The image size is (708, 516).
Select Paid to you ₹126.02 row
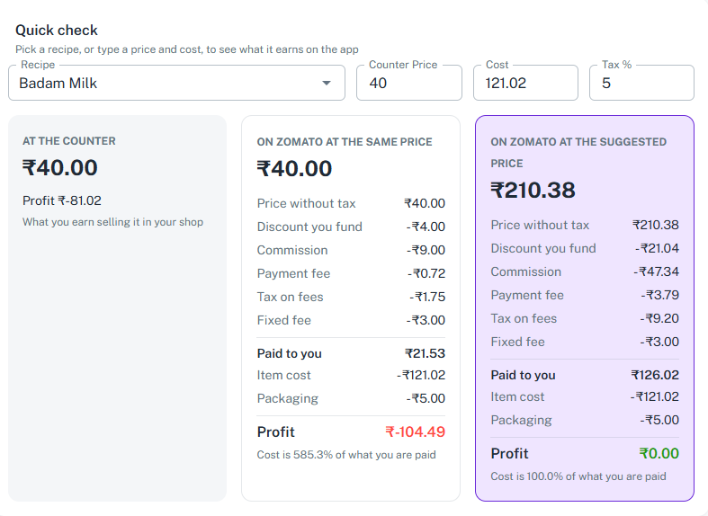click(585, 375)
